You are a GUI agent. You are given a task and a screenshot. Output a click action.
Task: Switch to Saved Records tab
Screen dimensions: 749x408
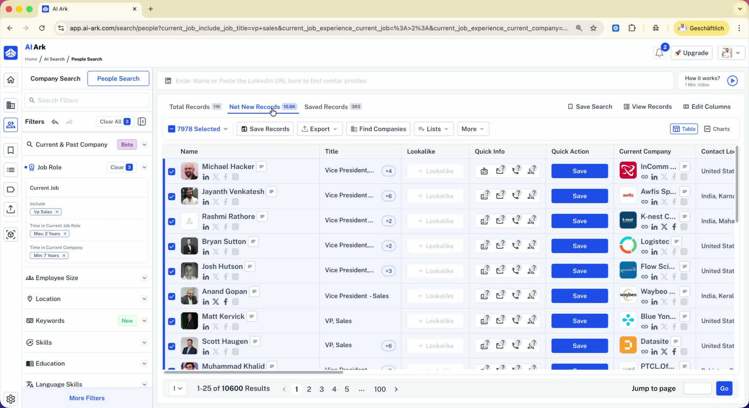[x=326, y=107]
